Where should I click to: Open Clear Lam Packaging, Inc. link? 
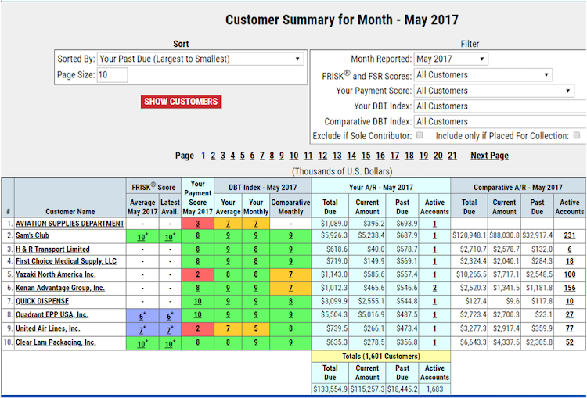pyautogui.click(x=56, y=342)
